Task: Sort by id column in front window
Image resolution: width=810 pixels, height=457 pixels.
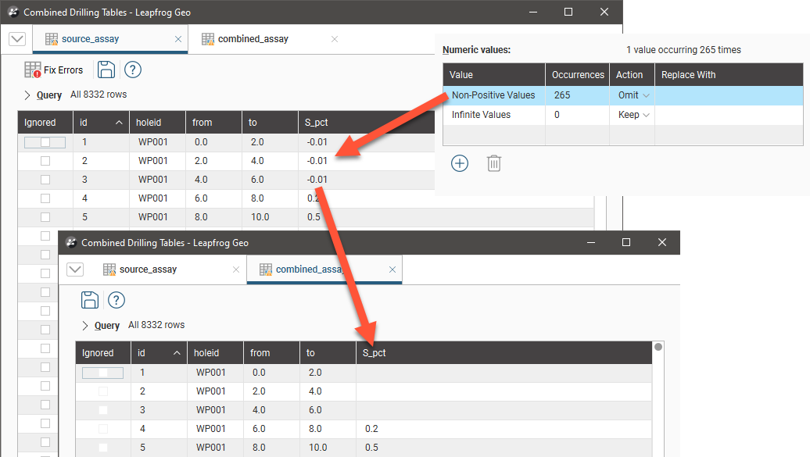Action: point(159,352)
